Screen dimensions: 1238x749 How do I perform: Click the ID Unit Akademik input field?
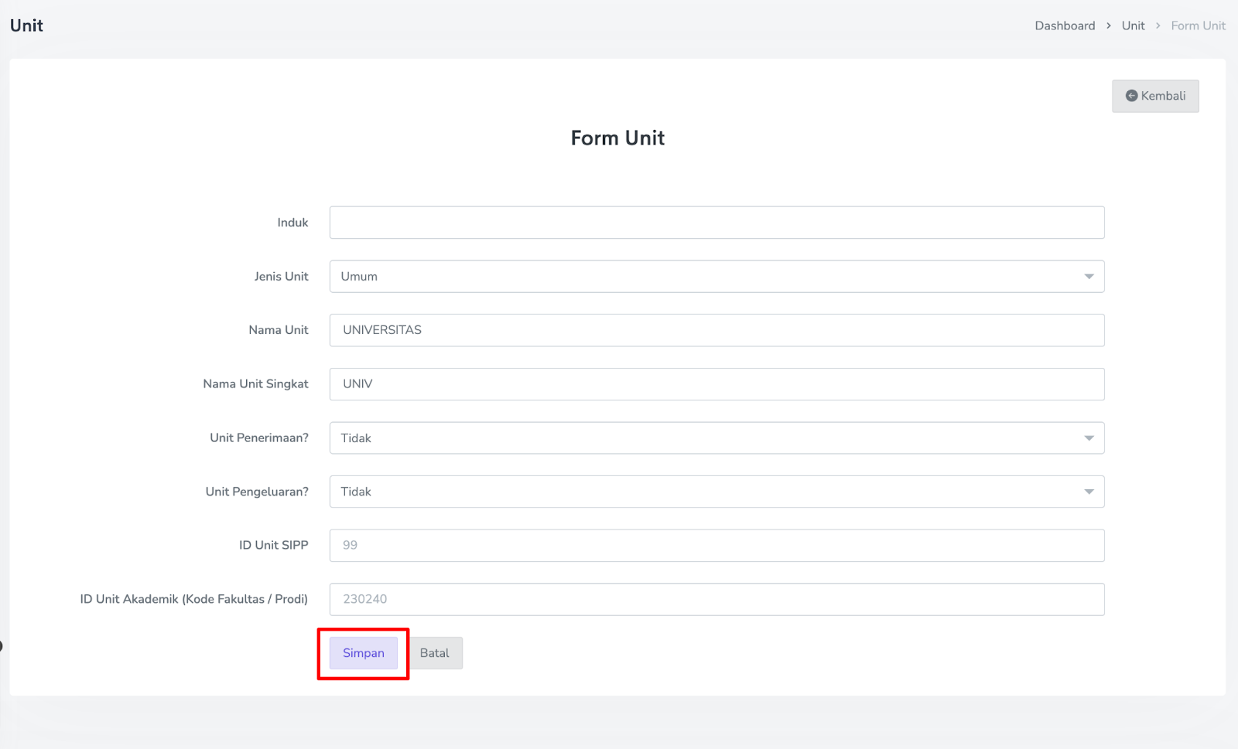[x=716, y=599]
